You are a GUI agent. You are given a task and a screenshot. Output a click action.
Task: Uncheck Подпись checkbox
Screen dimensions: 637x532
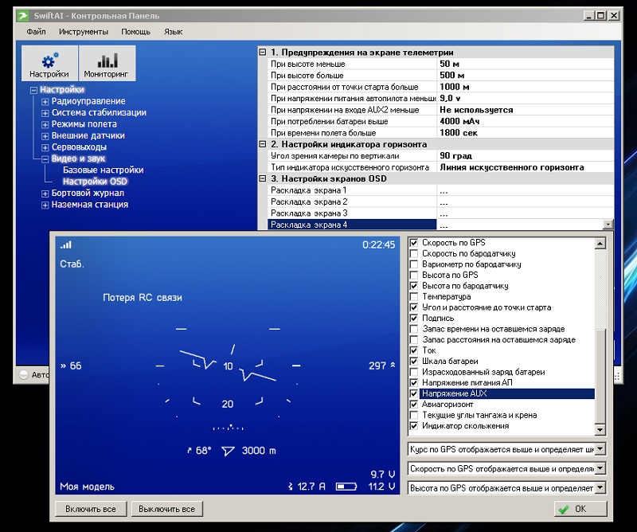coord(414,319)
